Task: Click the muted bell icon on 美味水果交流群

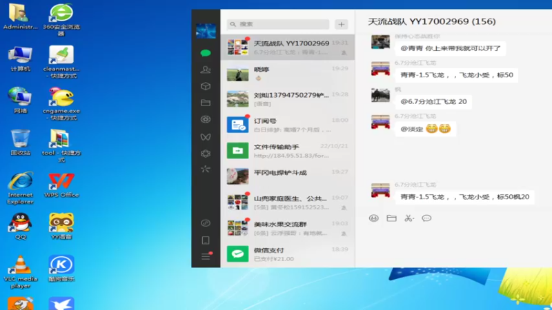Action: [344, 234]
